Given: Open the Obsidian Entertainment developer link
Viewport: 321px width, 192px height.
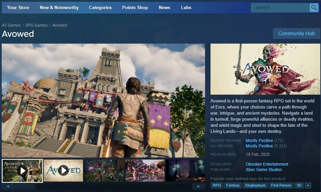Looking at the screenshot, I should point(267,164).
